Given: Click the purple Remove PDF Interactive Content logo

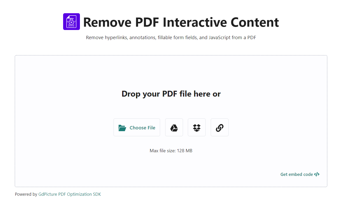Looking at the screenshot, I should [71, 22].
